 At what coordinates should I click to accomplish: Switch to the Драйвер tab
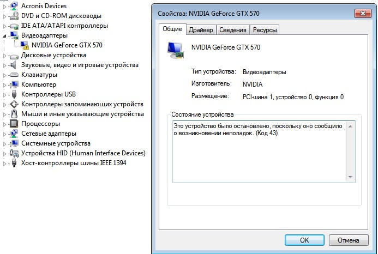[x=201, y=30]
